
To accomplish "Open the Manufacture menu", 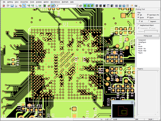I will [55, 2].
